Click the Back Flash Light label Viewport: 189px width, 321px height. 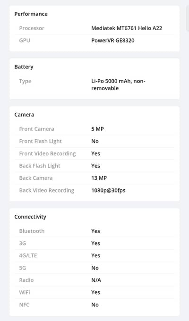click(x=40, y=166)
